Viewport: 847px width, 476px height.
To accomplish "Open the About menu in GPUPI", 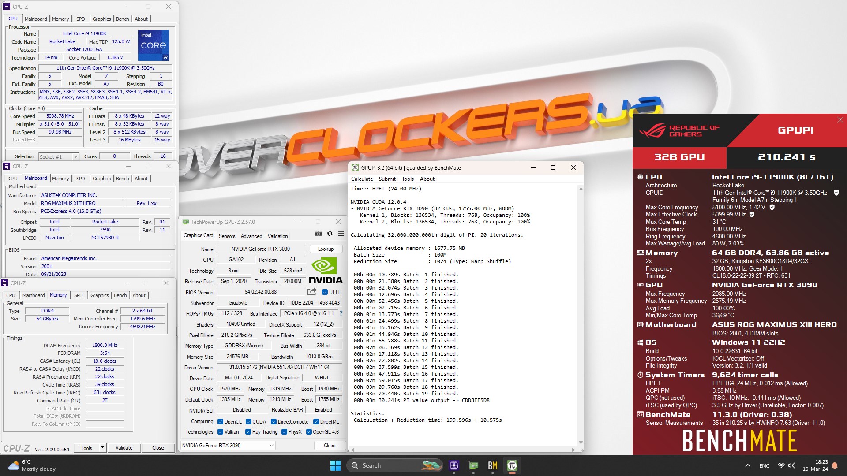I will click(x=427, y=178).
